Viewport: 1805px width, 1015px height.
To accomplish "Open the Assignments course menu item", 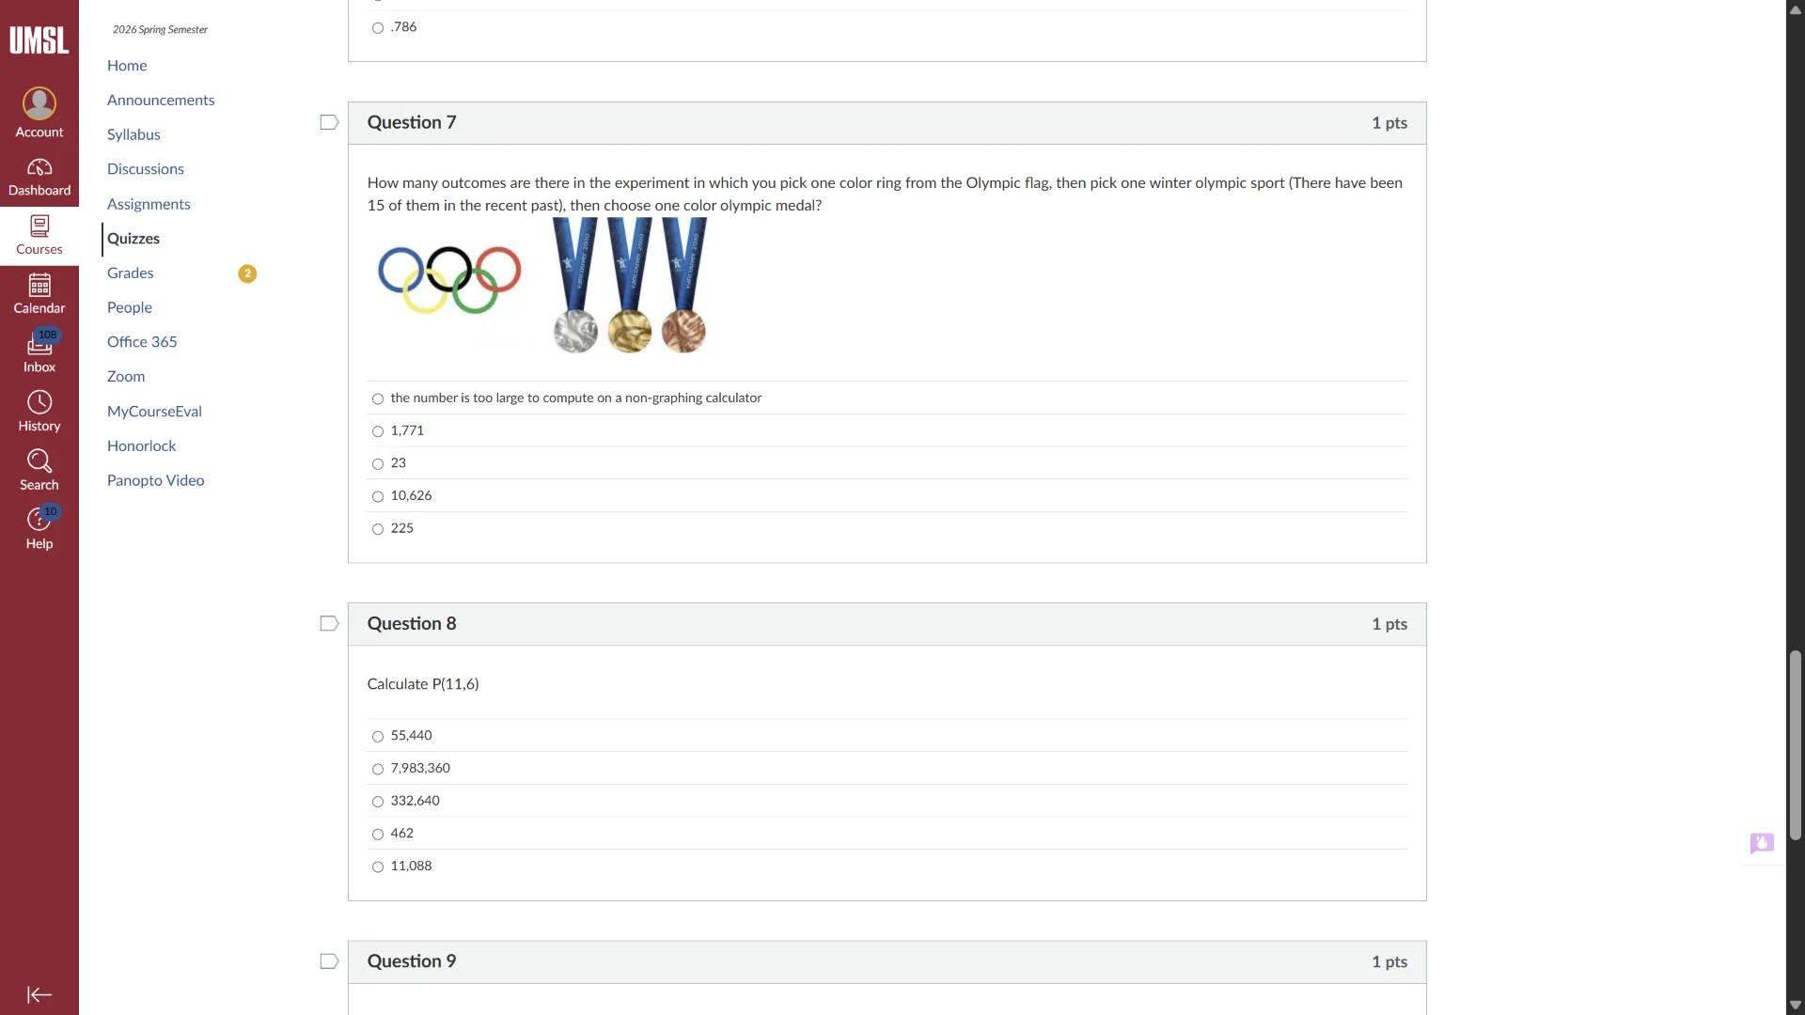I will click(x=149, y=204).
